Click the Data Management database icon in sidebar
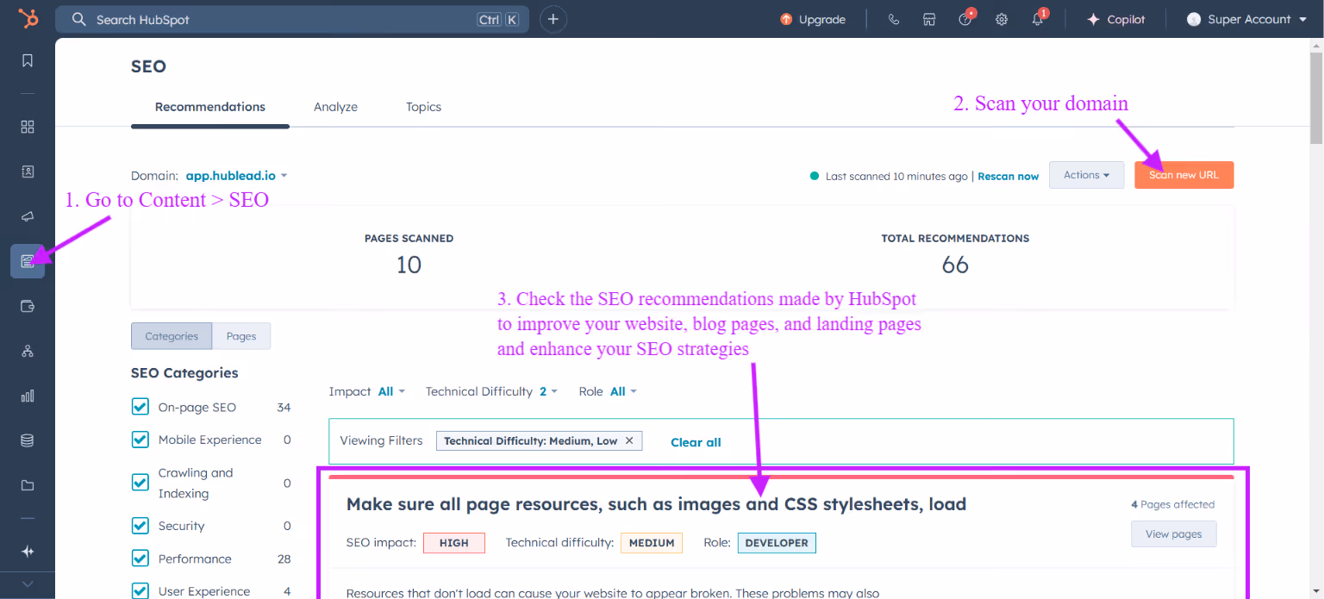 27,440
